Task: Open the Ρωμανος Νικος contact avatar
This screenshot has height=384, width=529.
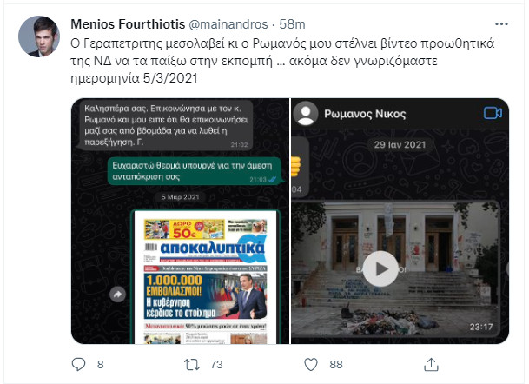Action: 306,114
